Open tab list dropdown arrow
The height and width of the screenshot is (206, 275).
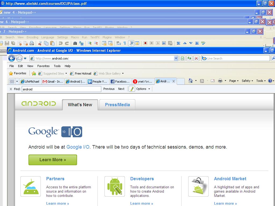(x=17, y=82)
